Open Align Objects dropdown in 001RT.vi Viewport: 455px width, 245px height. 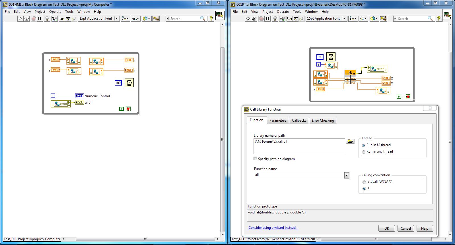pos(353,18)
